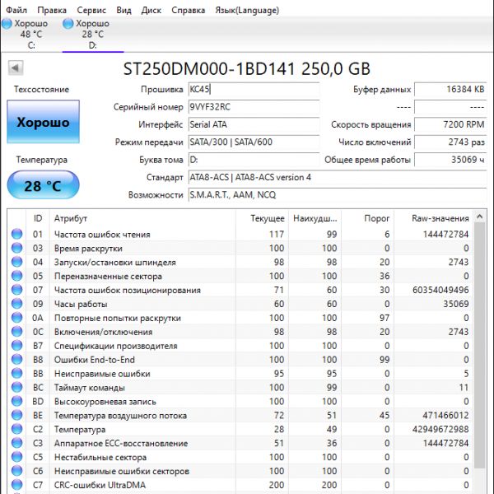Click the Возможности field S.M.A.R.T., AAM, NCQ
Viewport: 494px width, 494px height.
tap(338, 195)
